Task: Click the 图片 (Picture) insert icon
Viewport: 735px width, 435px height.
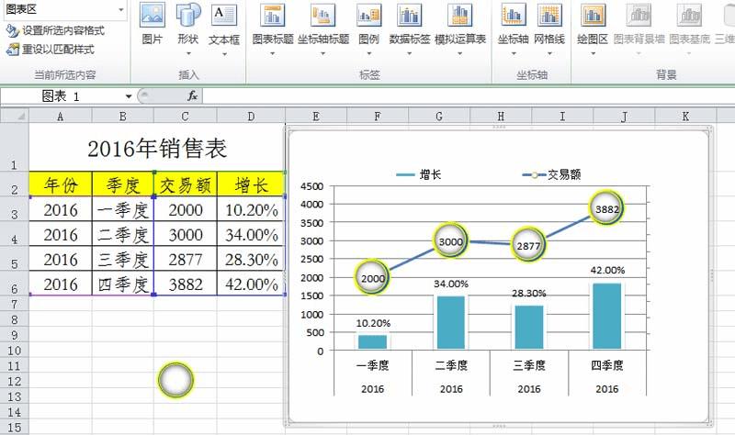Action: 152,16
